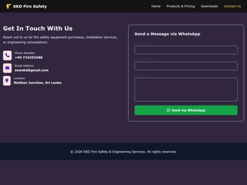Click the fire extinguisher logo icon
This screenshot has height=185, width=247.
8,6
